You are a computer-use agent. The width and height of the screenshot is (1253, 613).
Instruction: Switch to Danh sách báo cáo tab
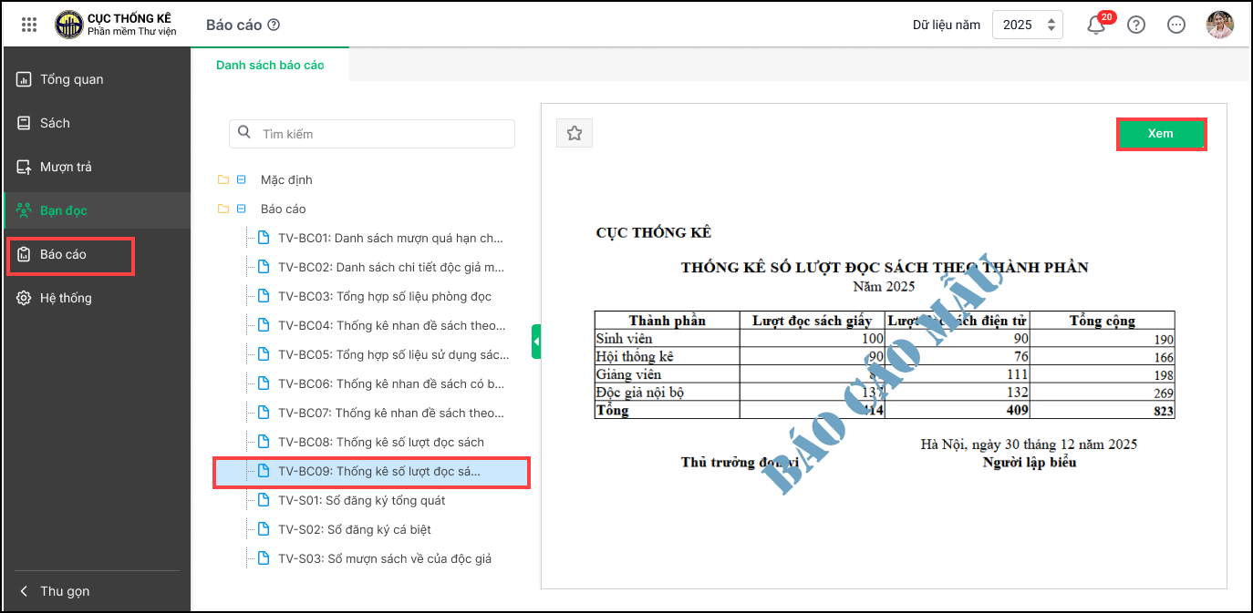[x=270, y=65]
